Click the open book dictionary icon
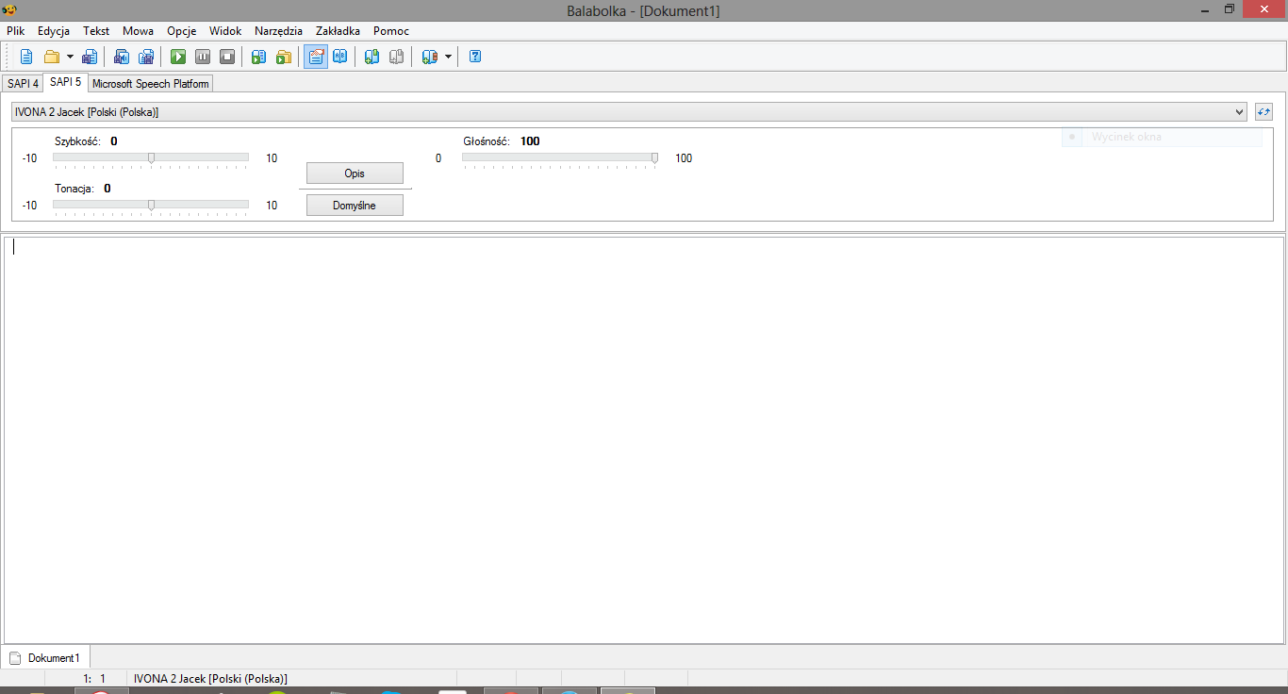 340,57
